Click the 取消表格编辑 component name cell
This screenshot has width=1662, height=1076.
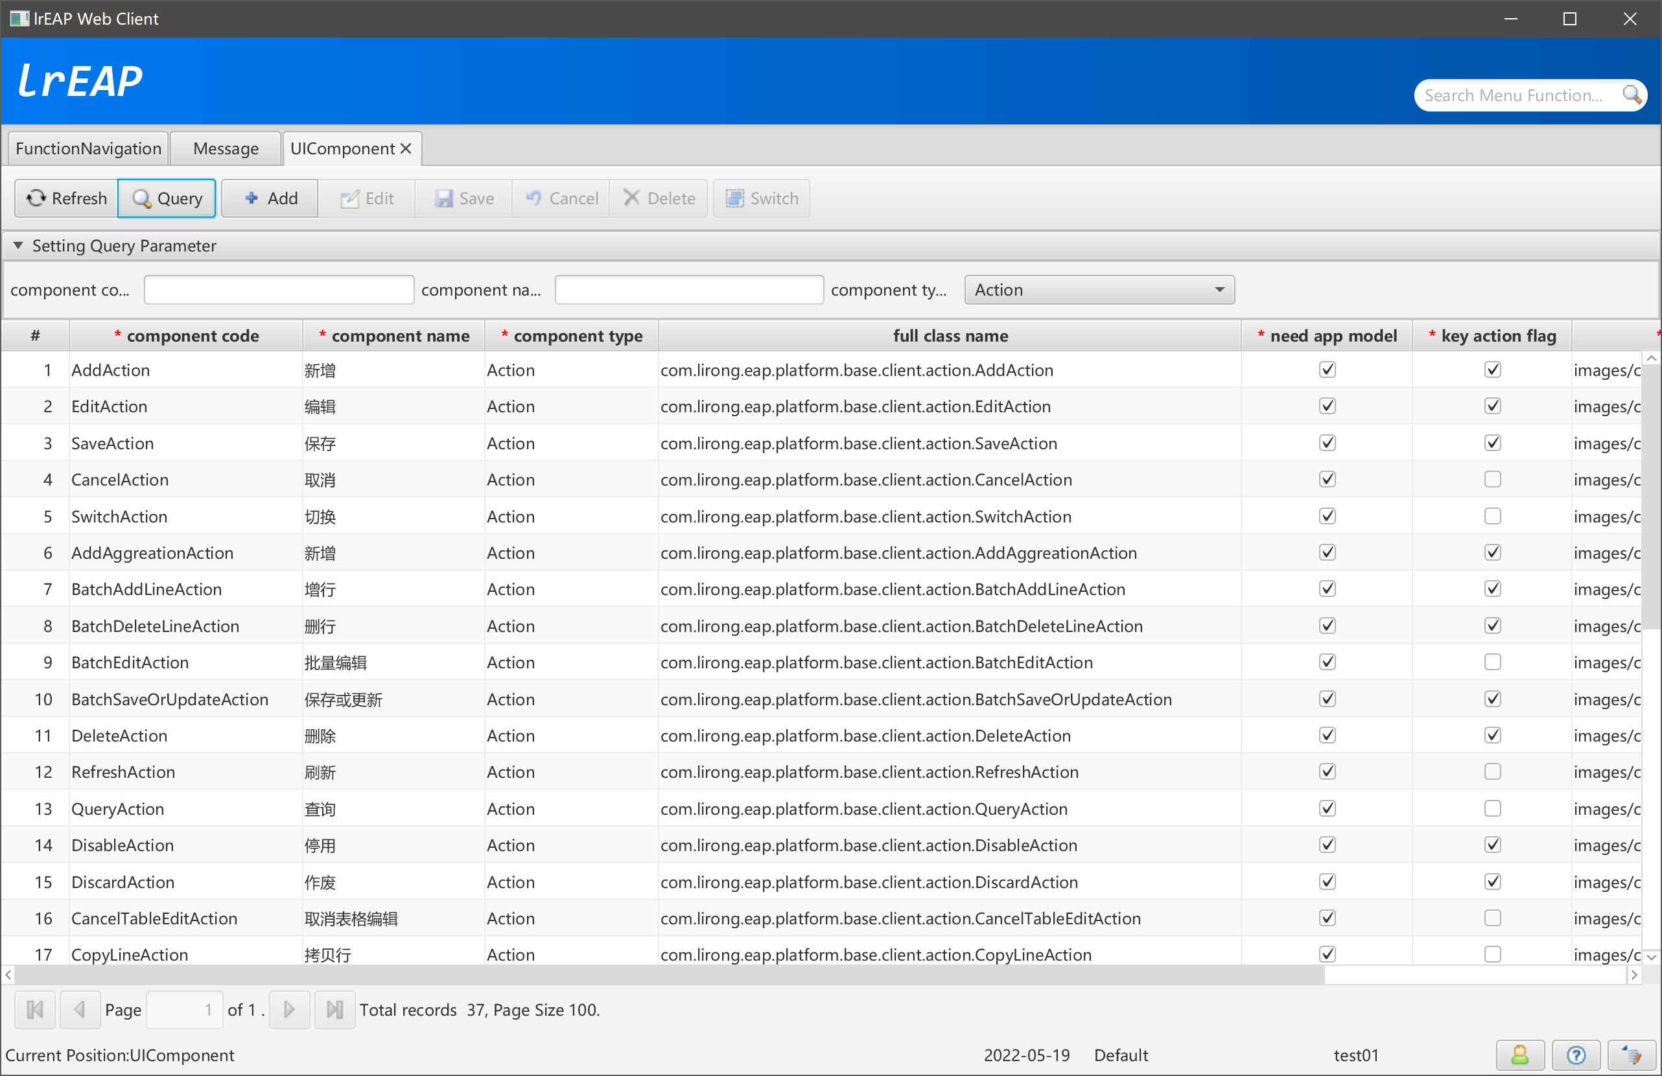pos(394,918)
